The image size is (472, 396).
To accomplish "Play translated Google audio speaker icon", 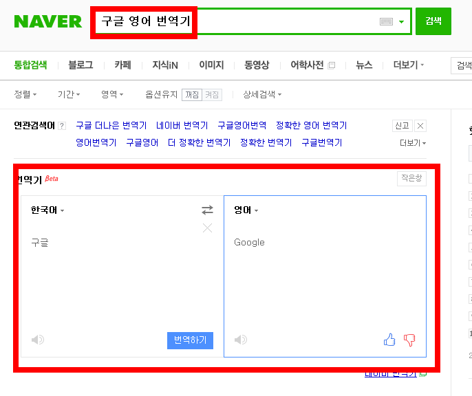I will (241, 340).
